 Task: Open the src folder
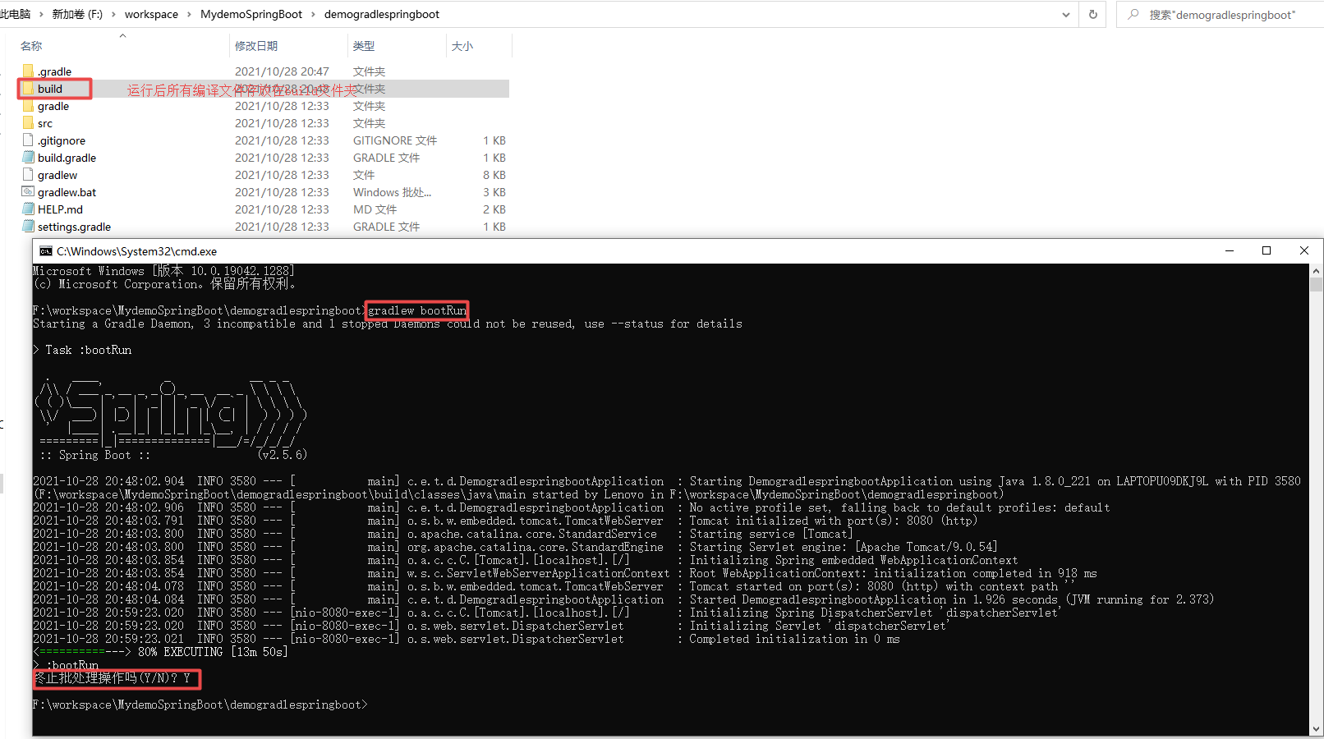44,123
